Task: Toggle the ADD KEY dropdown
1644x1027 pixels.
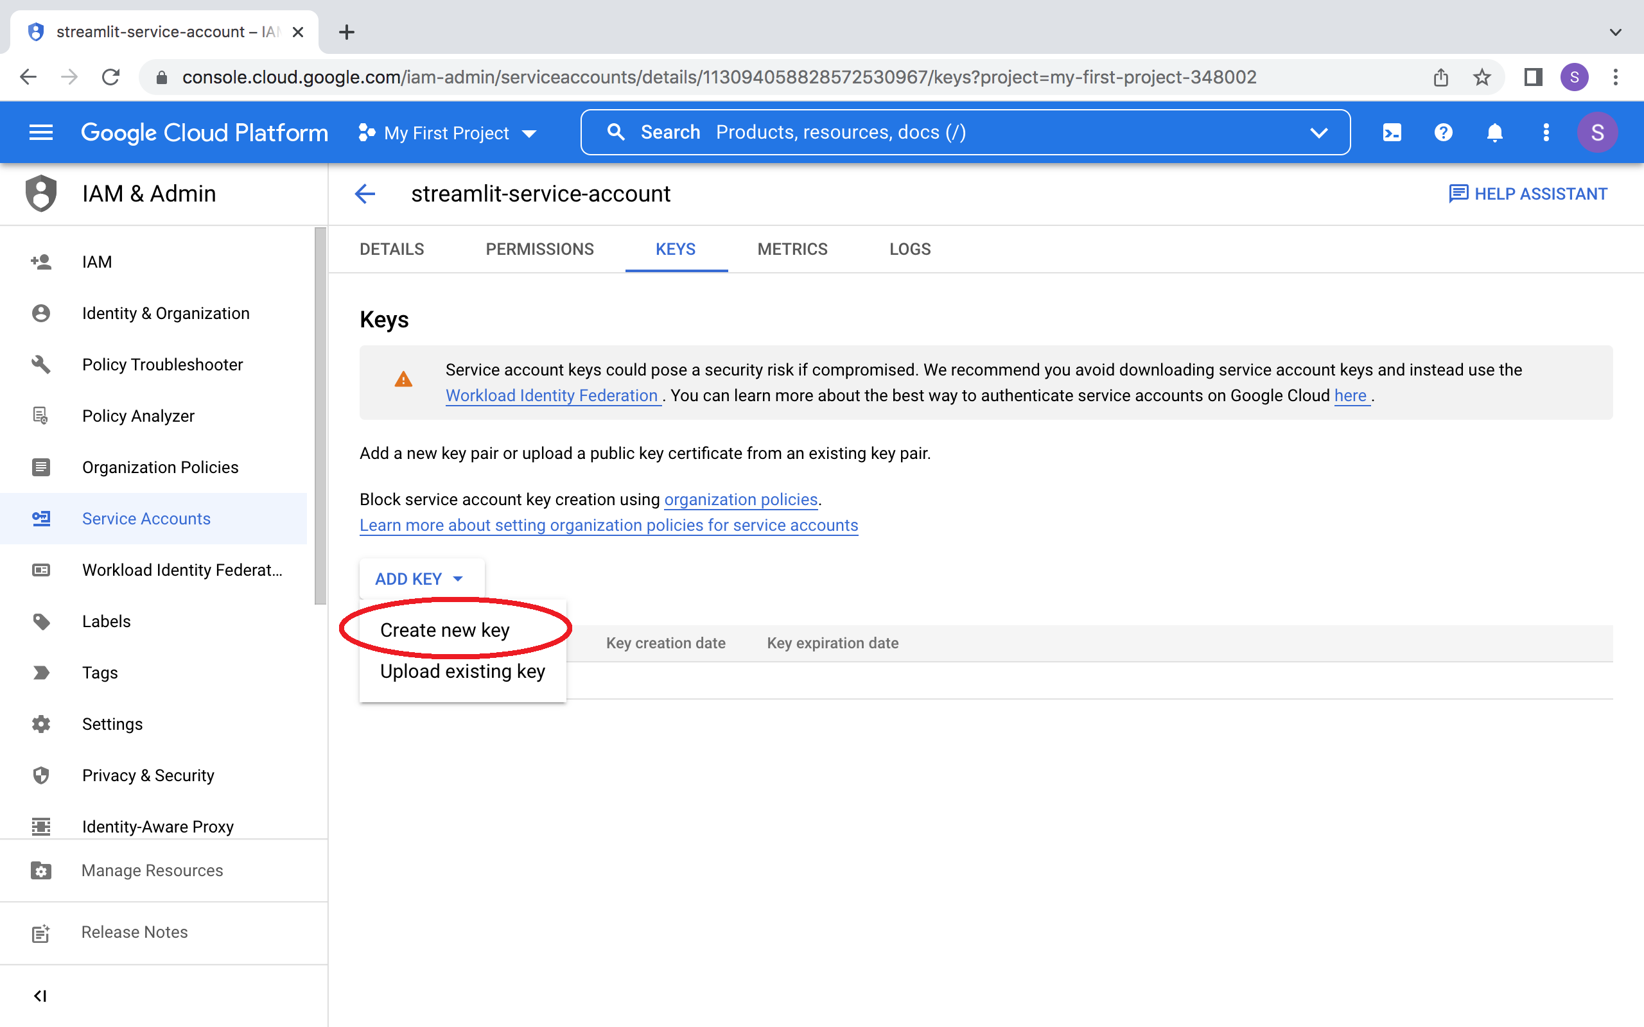Action: [419, 579]
